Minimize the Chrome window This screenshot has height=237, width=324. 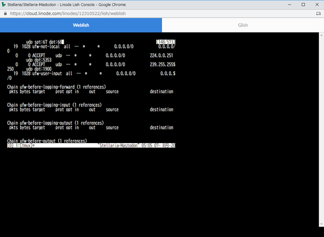coord(290,5)
